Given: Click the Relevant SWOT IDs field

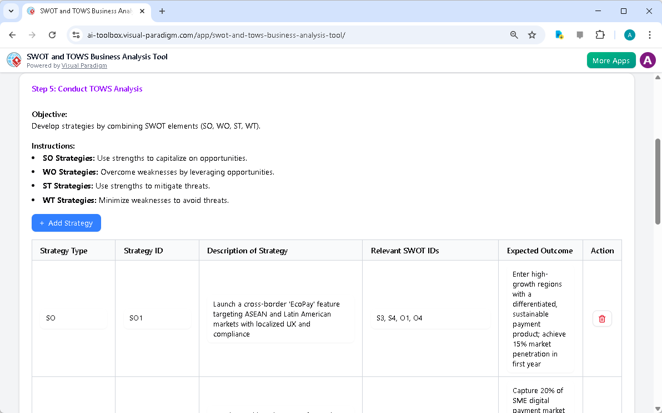Looking at the screenshot, I should [430, 318].
